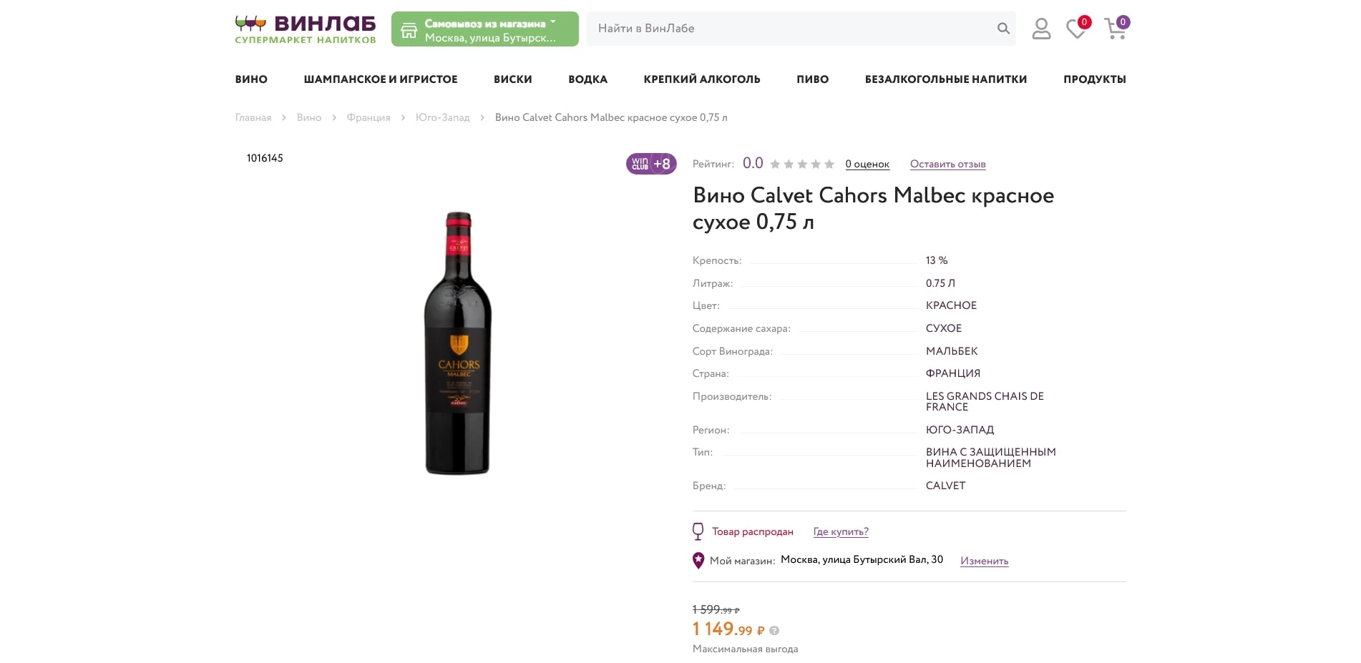Click the fifth rating star
Viewport: 1361px width, 663px height.
(x=829, y=164)
